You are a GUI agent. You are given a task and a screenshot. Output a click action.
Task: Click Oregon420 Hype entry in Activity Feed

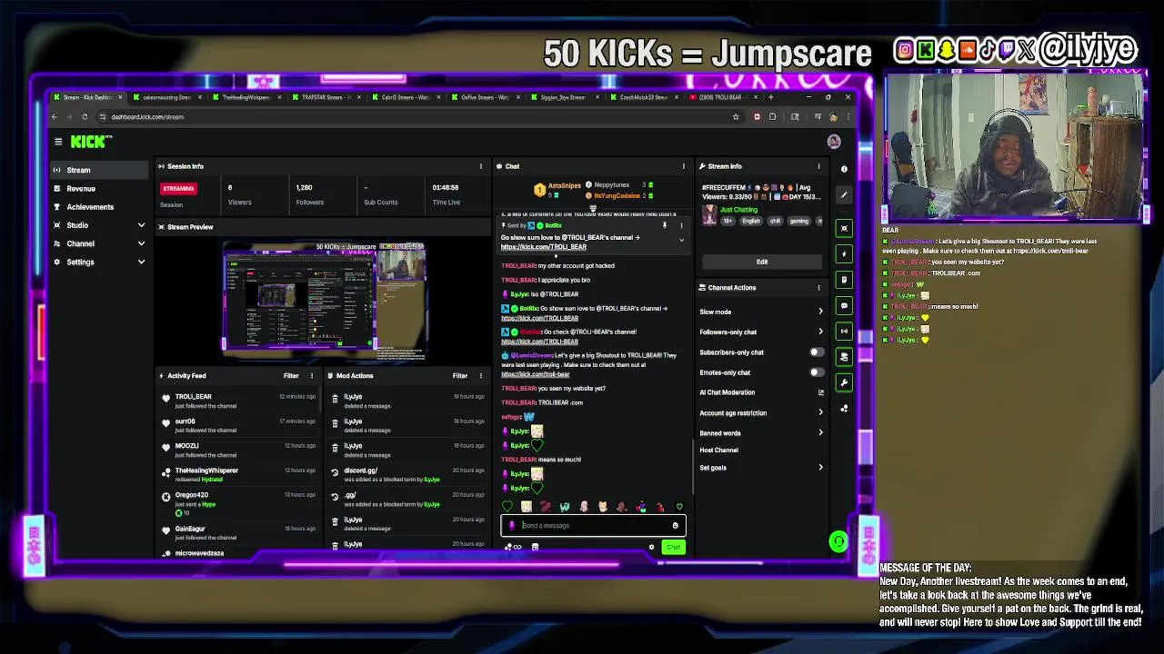(x=239, y=502)
